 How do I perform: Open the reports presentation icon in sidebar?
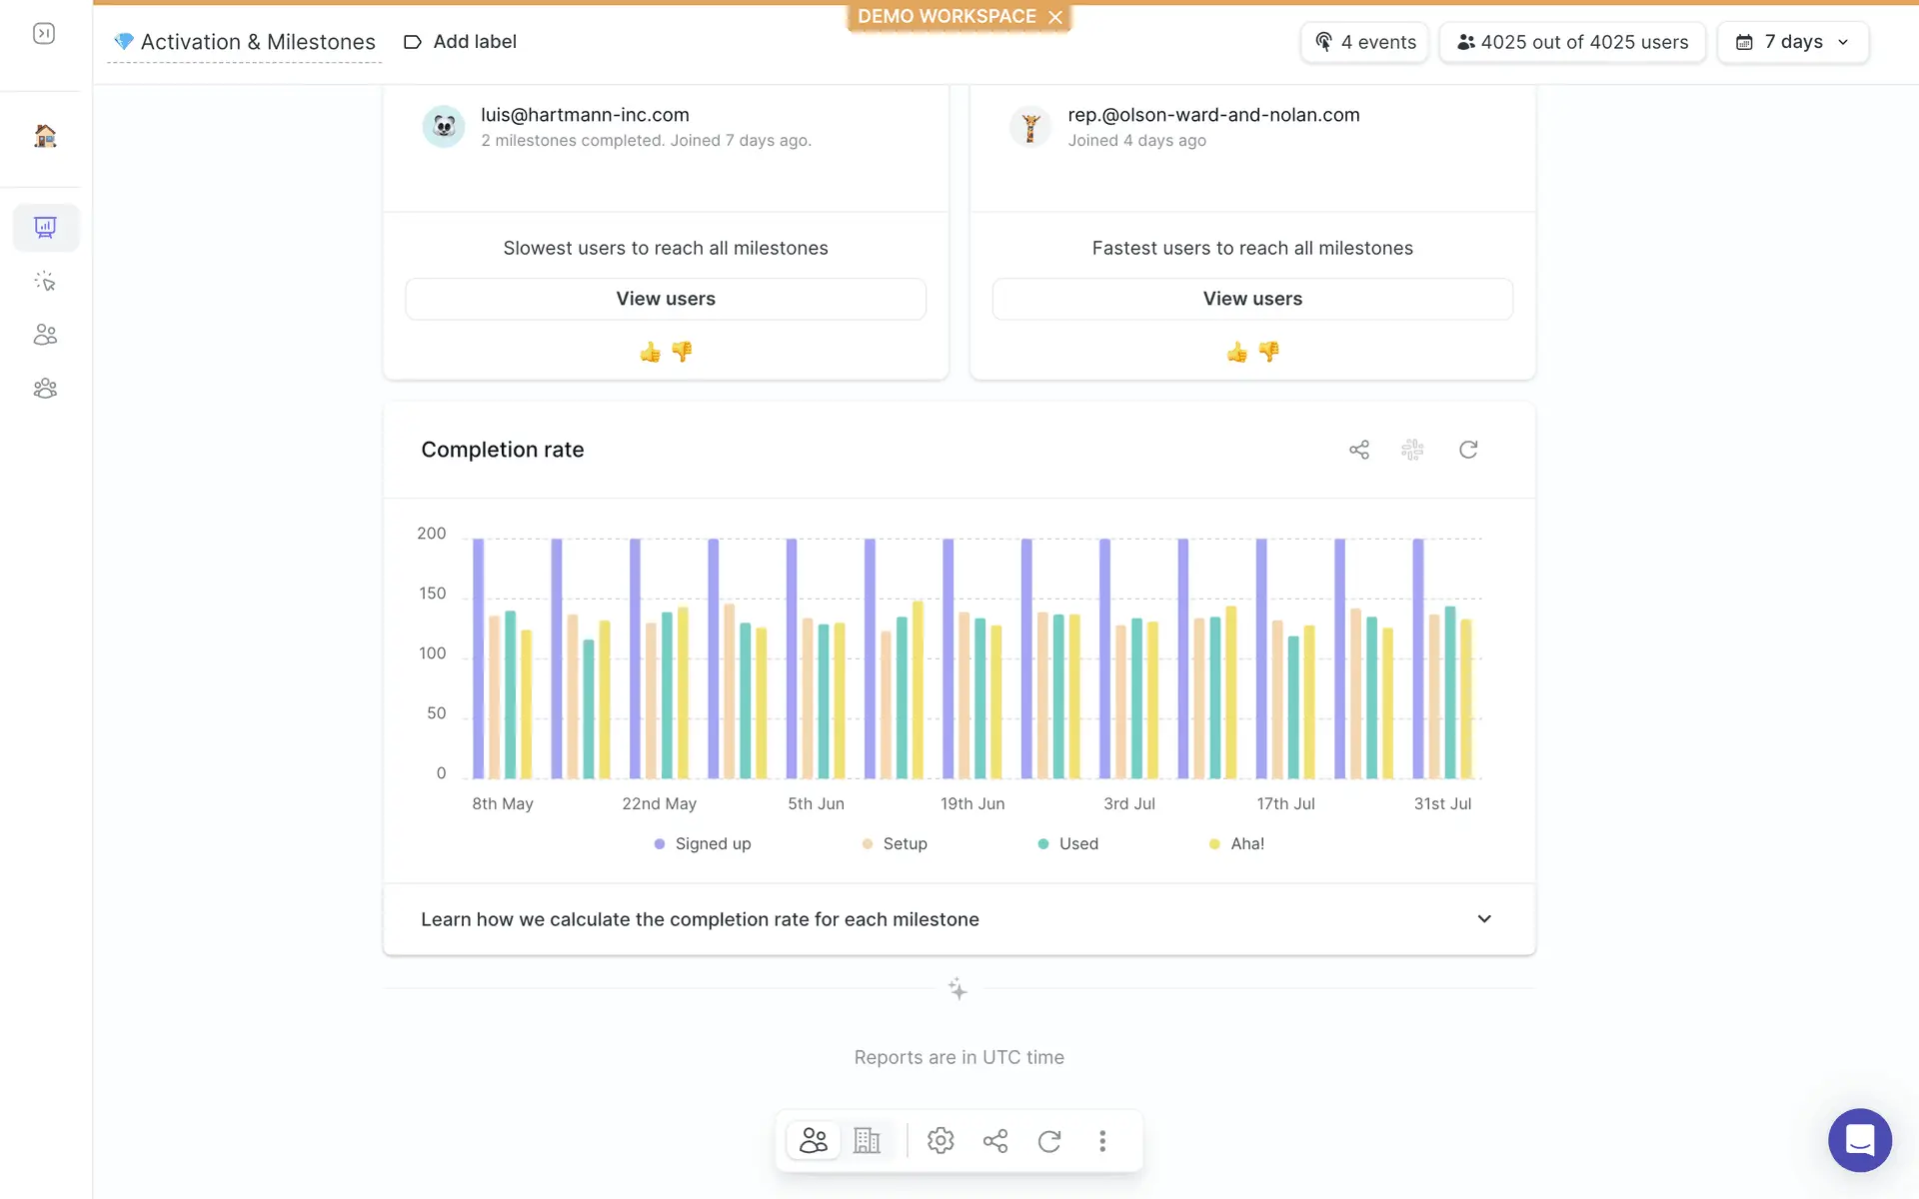pyautogui.click(x=45, y=228)
